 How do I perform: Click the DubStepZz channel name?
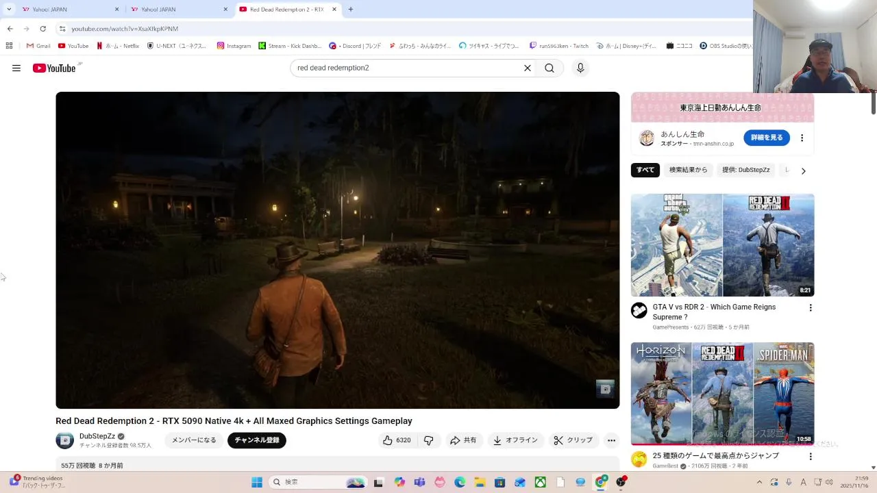(97, 436)
